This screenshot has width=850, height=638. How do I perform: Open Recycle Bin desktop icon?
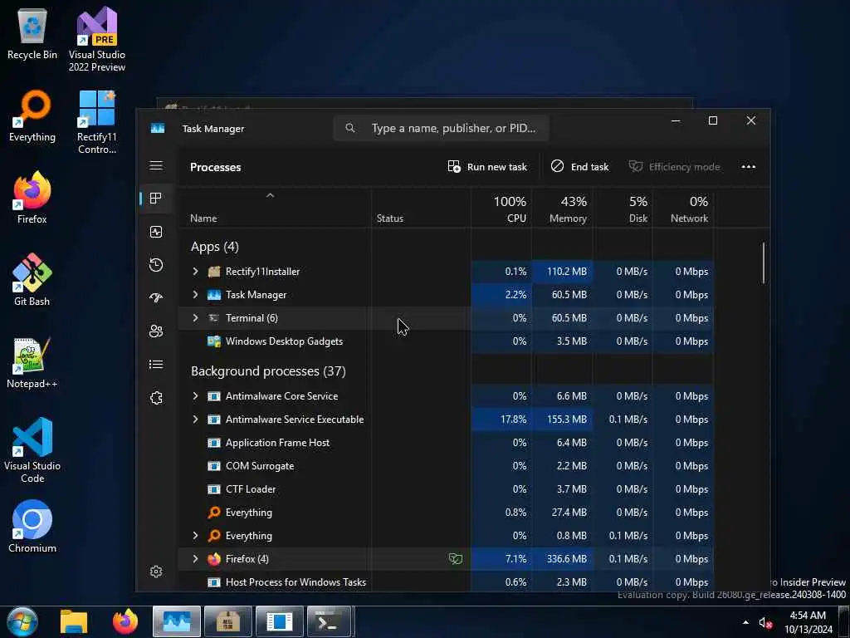pos(32,32)
